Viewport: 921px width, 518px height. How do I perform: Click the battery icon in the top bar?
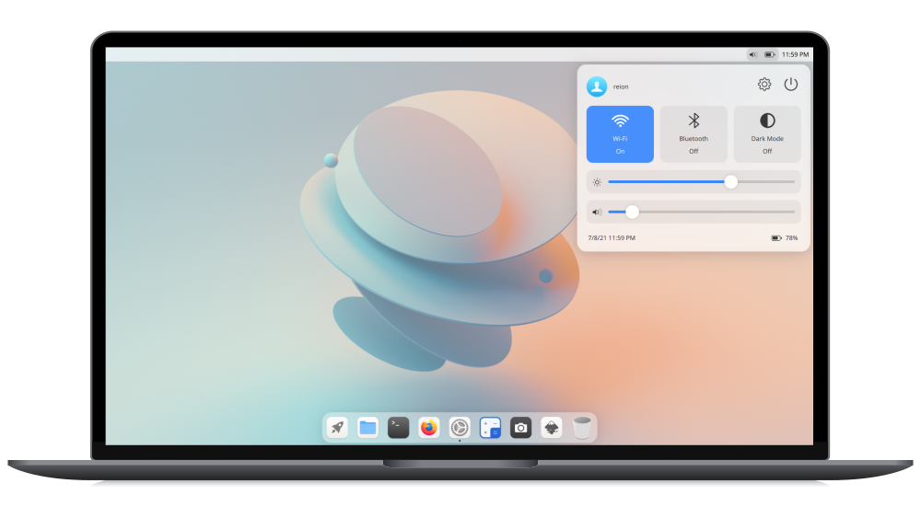769,54
